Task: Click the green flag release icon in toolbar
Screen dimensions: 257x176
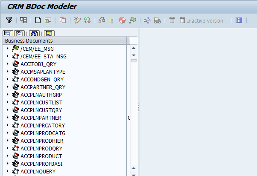Action: (133, 20)
